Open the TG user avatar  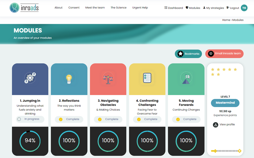point(244,8)
